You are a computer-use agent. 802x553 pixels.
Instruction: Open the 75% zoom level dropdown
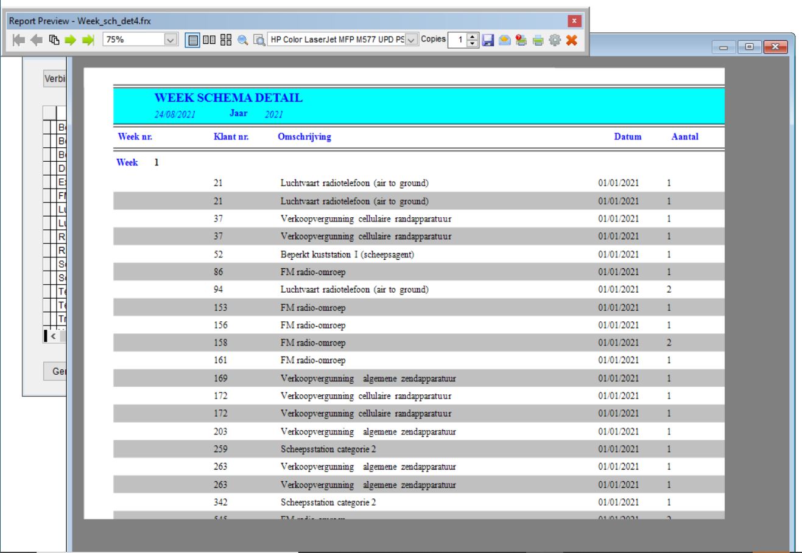pos(170,40)
